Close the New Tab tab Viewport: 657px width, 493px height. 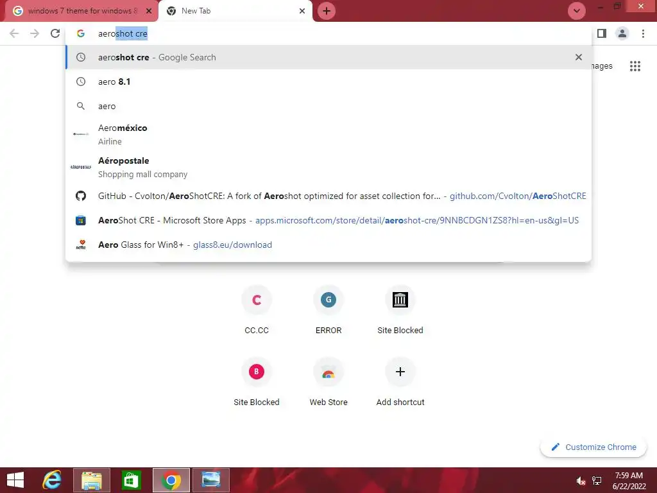point(302,11)
